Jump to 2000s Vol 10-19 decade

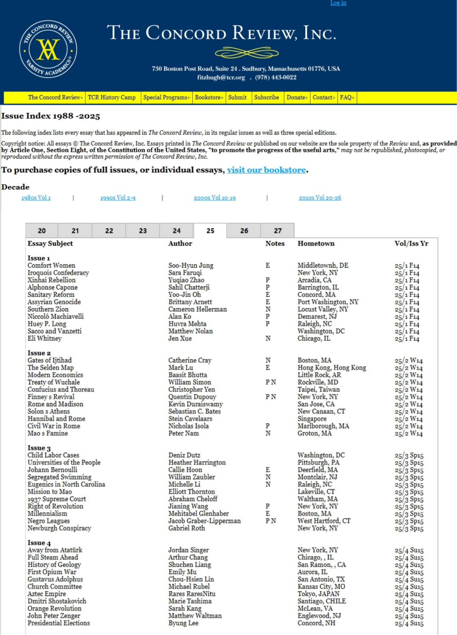click(215, 198)
